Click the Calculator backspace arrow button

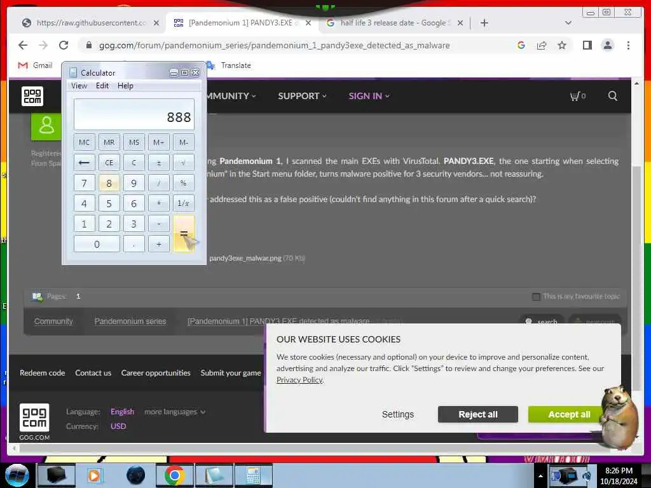[x=85, y=163]
